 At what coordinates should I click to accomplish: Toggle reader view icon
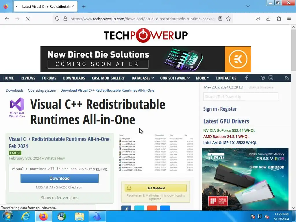point(220,18)
